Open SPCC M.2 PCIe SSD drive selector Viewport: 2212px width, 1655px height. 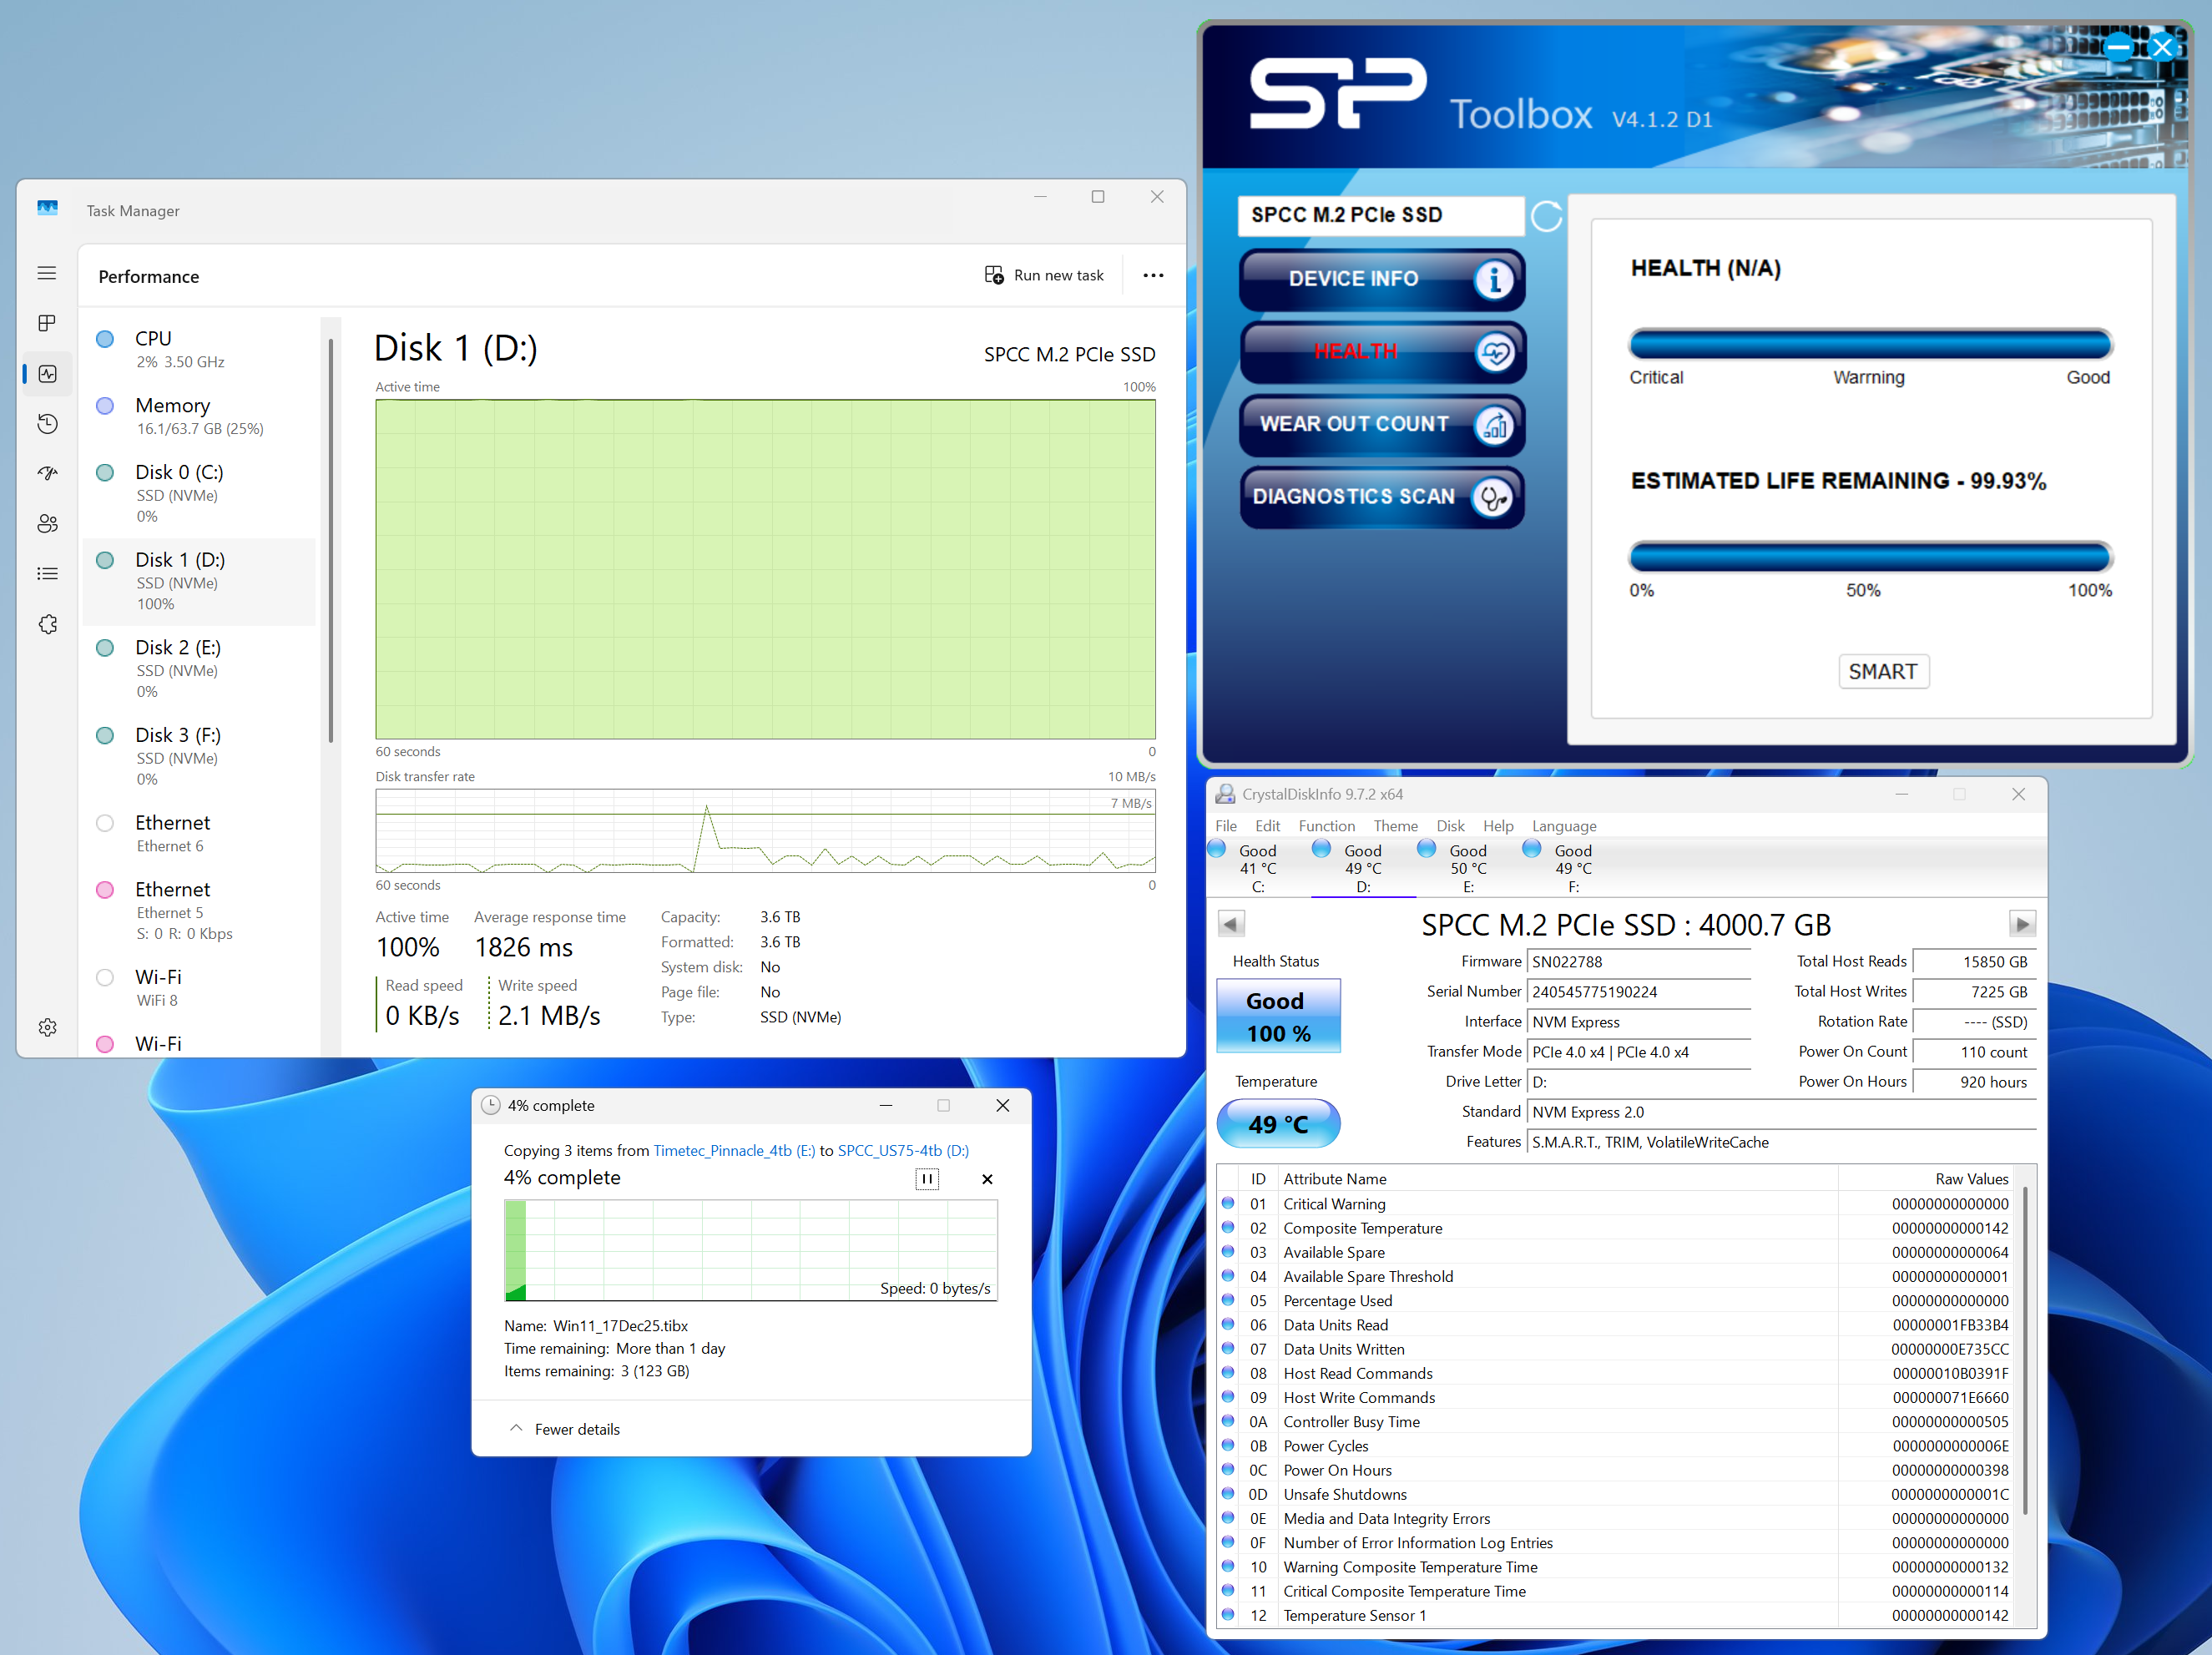(1380, 215)
